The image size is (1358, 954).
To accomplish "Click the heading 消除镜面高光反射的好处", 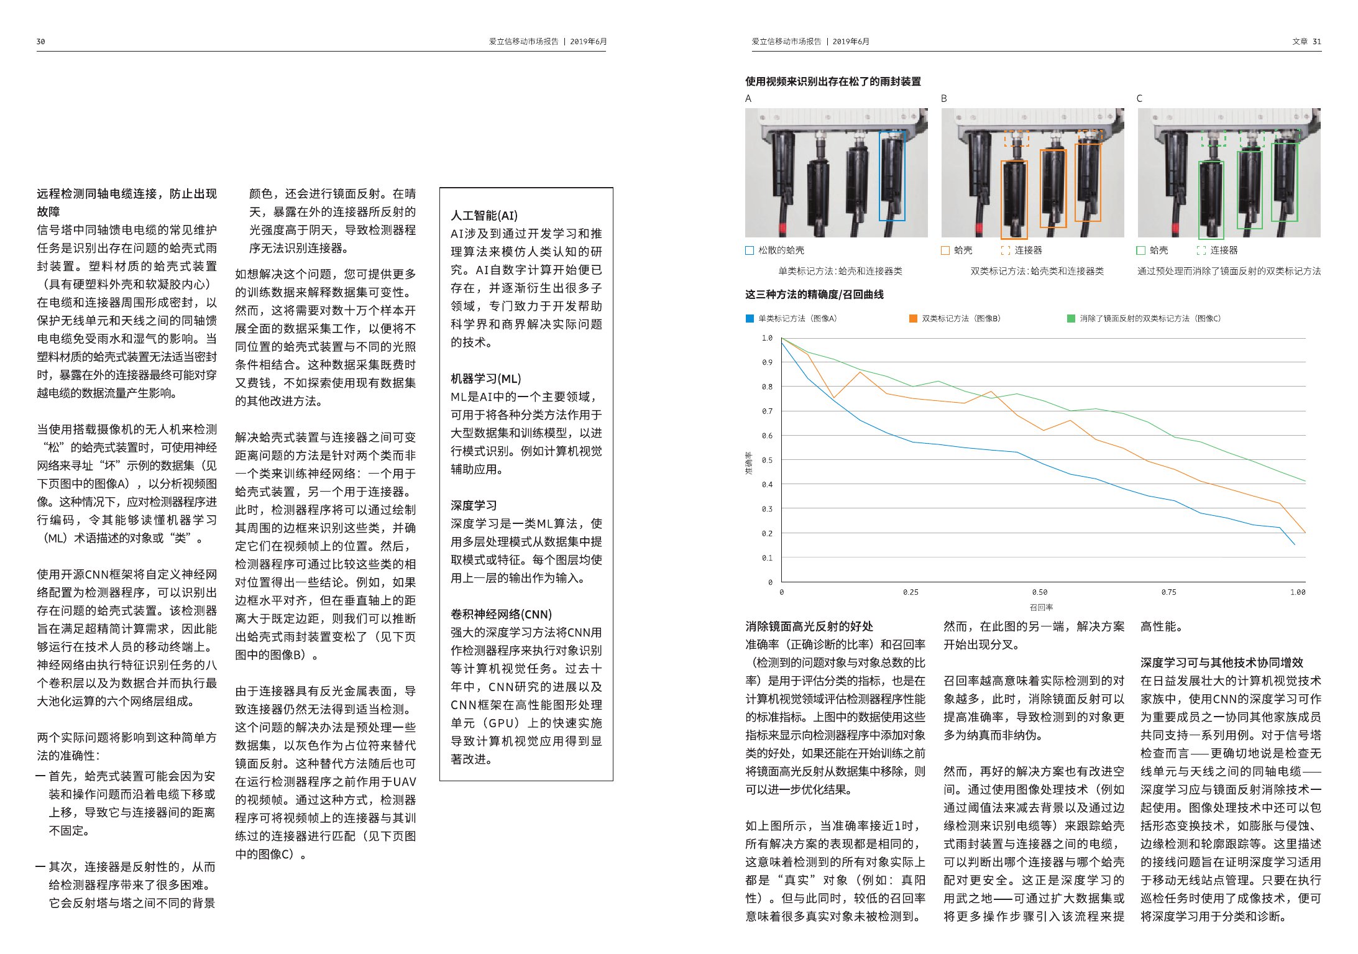I will 809,626.
